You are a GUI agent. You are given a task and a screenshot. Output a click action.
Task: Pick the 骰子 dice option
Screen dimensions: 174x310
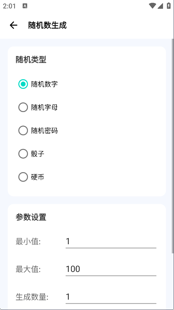click(31, 154)
